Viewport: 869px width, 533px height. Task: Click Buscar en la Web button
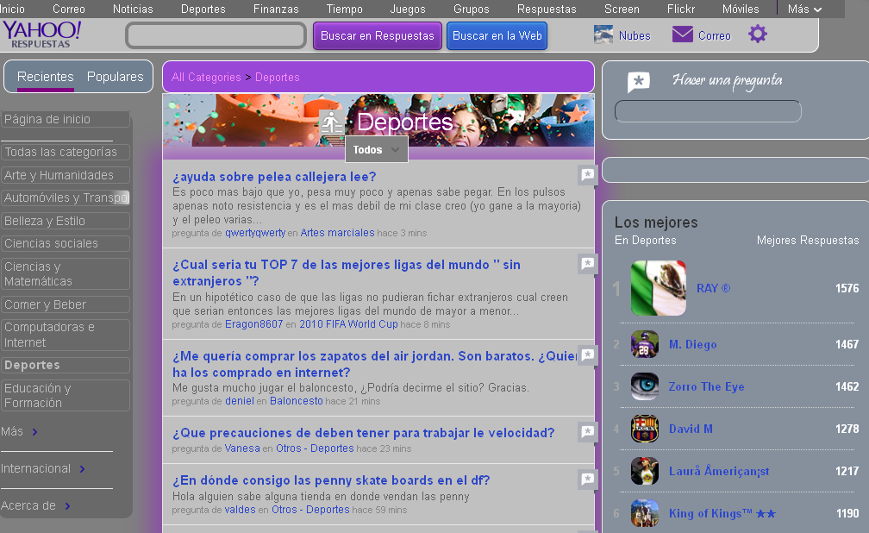click(x=497, y=36)
